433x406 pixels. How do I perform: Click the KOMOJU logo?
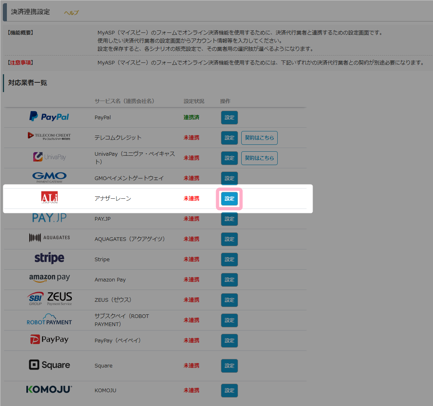point(49,389)
